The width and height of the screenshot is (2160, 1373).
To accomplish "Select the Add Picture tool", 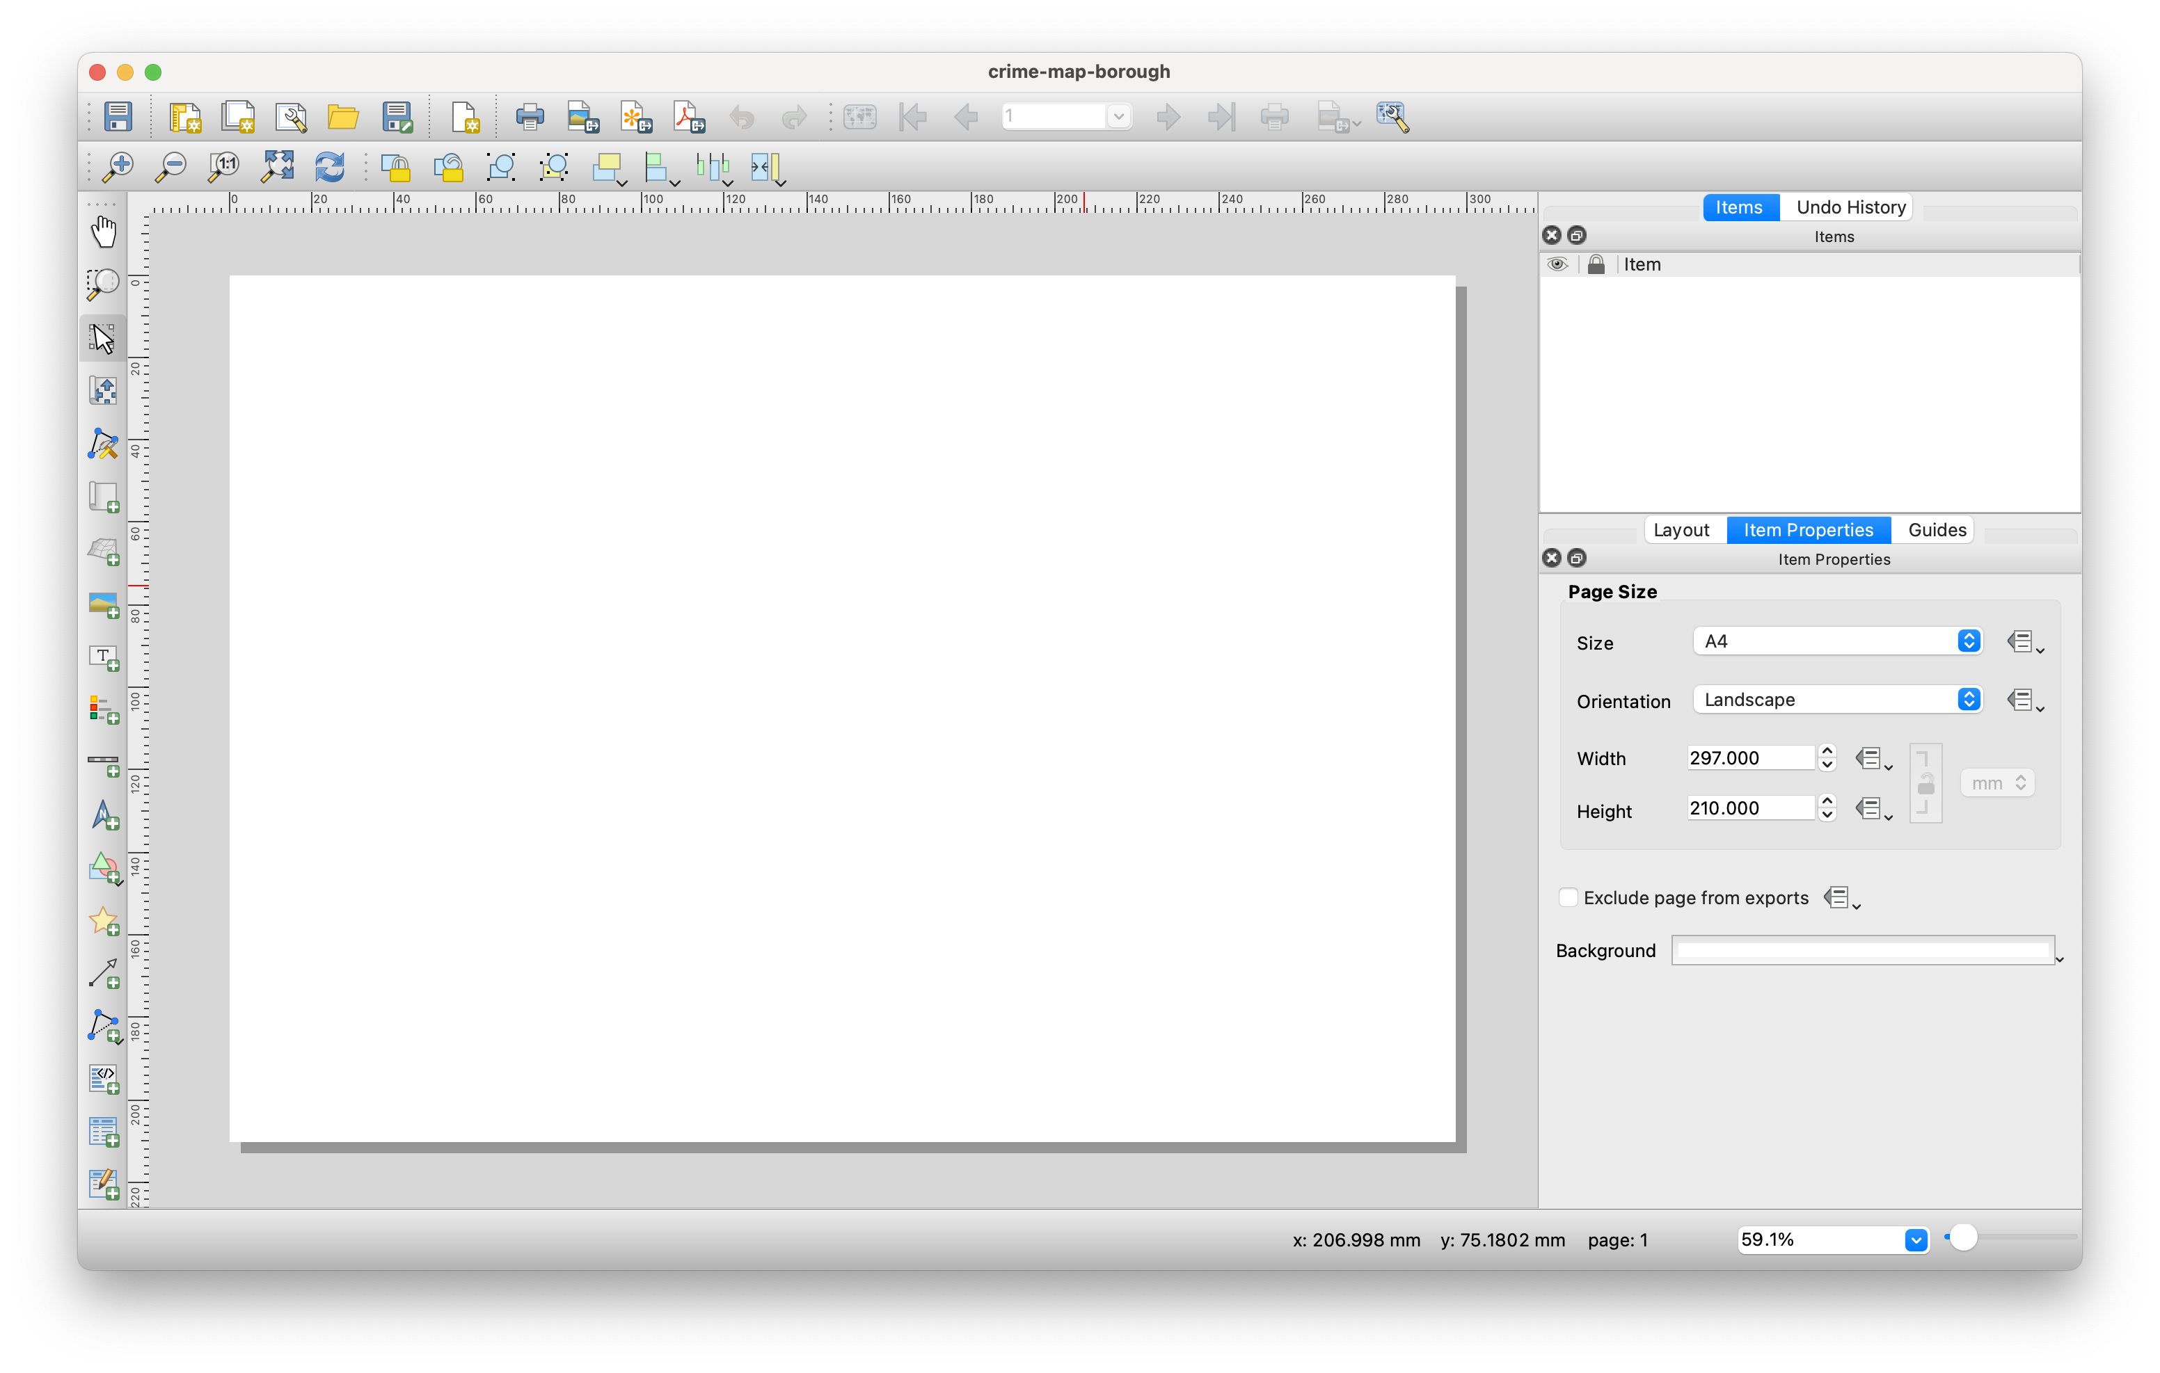I will [x=103, y=604].
